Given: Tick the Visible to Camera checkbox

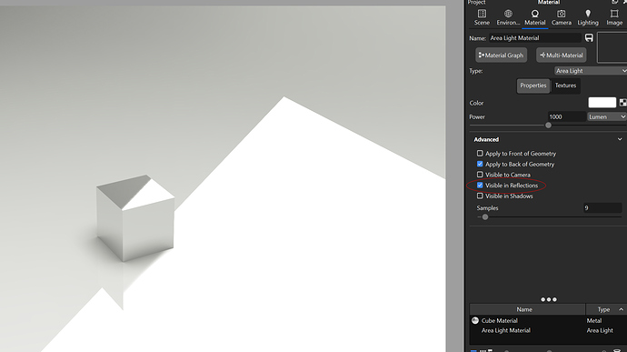Looking at the screenshot, I should pos(480,175).
